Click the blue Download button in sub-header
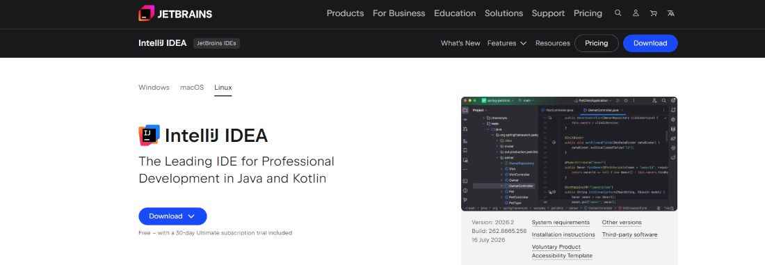 pyautogui.click(x=650, y=43)
